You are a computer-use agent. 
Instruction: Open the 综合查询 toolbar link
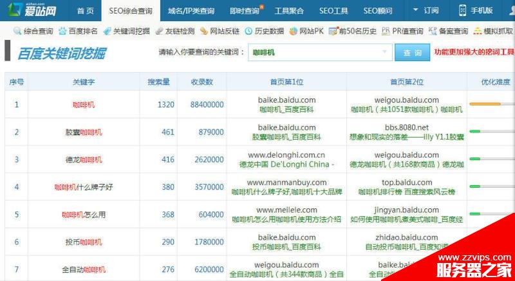(x=38, y=32)
